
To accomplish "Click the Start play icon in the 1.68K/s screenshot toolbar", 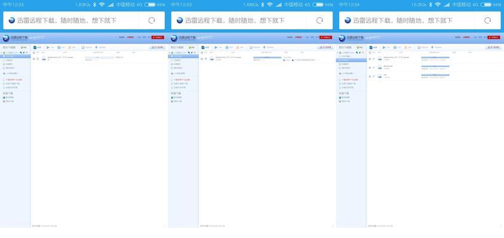I will tap(216, 48).
